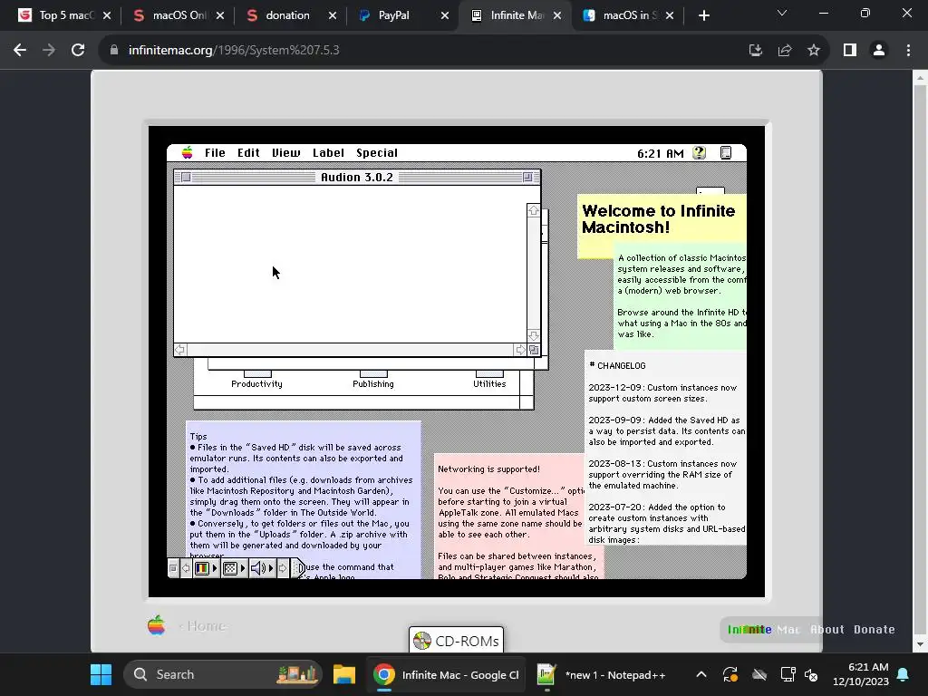928x696 pixels.
Task: Collapse the Control Strip using its end tab
Action: tap(298, 568)
